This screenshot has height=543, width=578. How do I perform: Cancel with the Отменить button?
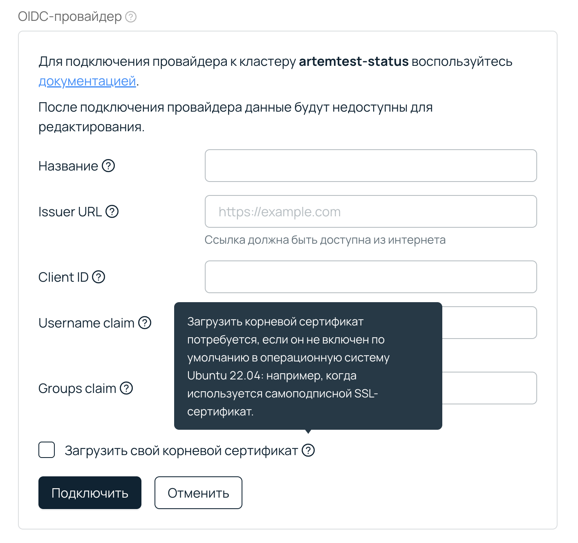click(x=198, y=493)
